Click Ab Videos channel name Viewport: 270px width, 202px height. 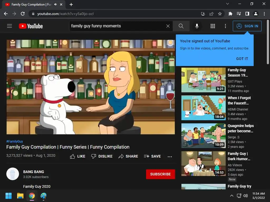(235, 165)
